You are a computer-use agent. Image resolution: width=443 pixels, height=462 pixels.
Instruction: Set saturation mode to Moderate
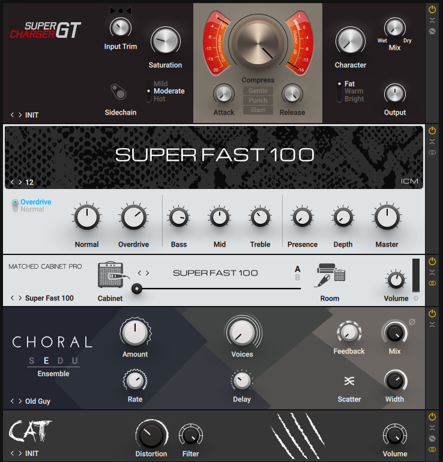pos(169,91)
